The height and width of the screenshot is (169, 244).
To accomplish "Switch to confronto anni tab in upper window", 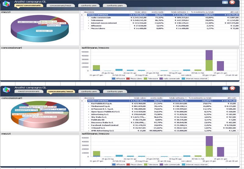I will pyautogui.click(x=88, y=5).
